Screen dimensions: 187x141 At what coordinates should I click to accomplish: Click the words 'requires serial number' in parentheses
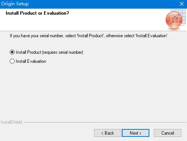(63, 52)
